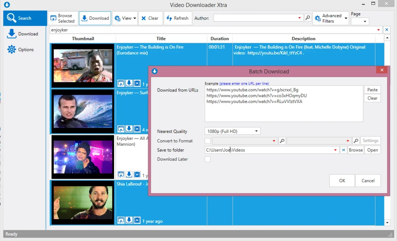Screen dimensions: 397x241
Task: Expand the Save to folder dropdown arrow
Action: coord(335,150)
